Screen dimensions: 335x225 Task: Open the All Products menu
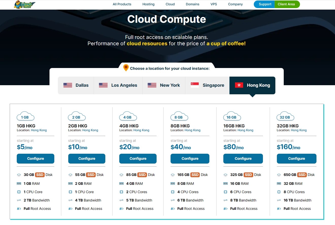point(122,4)
